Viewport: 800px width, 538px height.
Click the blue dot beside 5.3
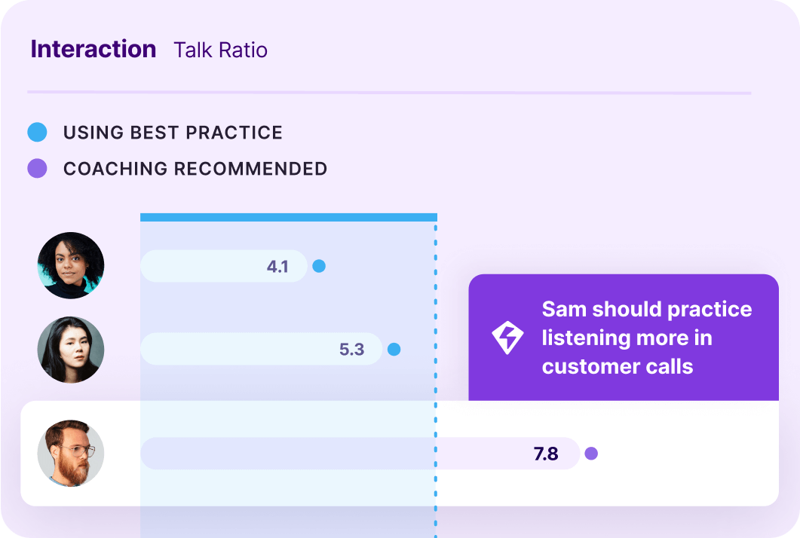coord(394,350)
